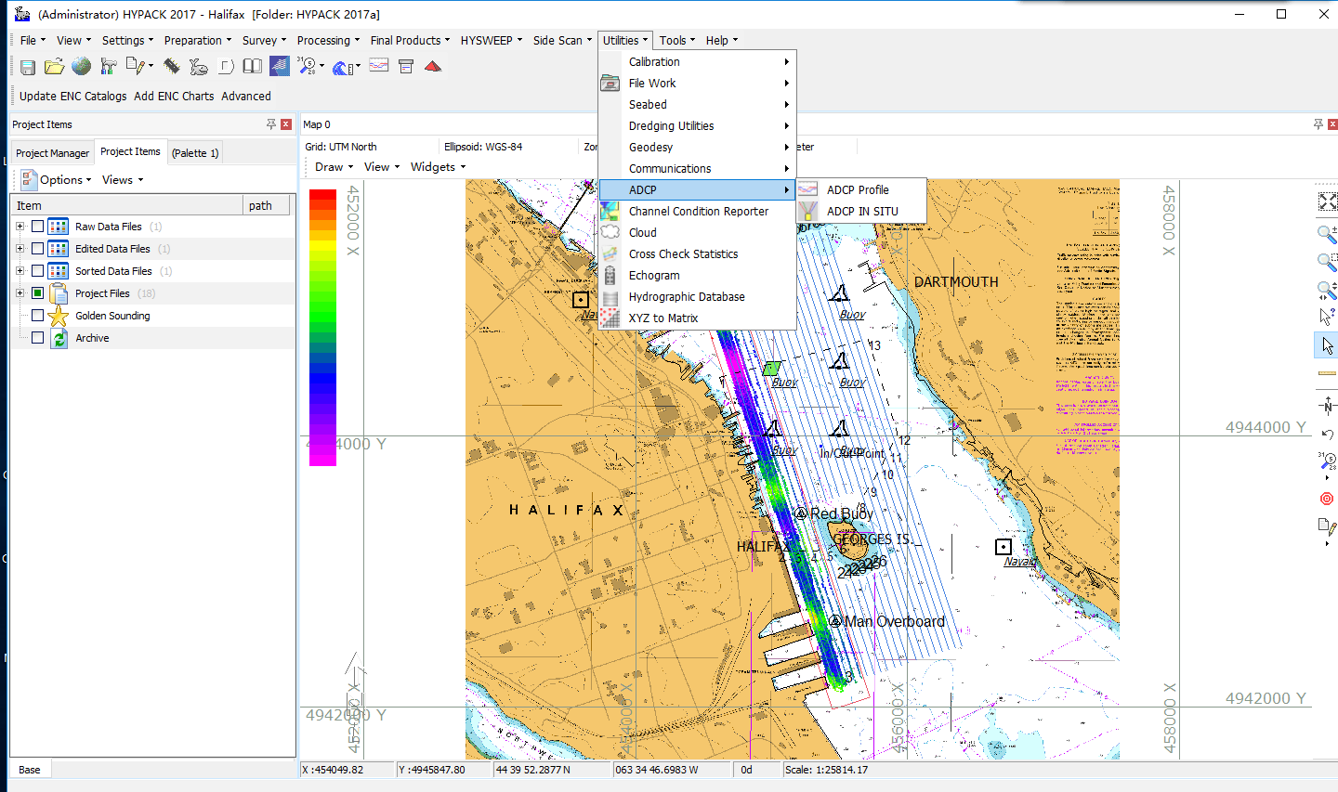Click the red target icon on the right
Viewport: 1338px width, 792px height.
coord(1327,499)
